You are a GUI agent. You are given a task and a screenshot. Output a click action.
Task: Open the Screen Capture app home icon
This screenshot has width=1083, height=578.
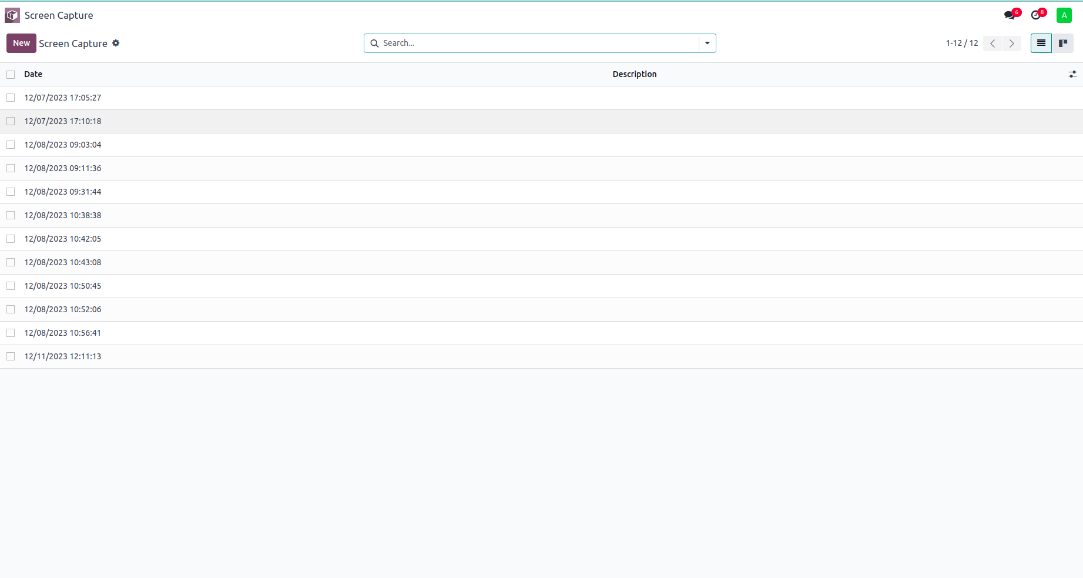12,15
